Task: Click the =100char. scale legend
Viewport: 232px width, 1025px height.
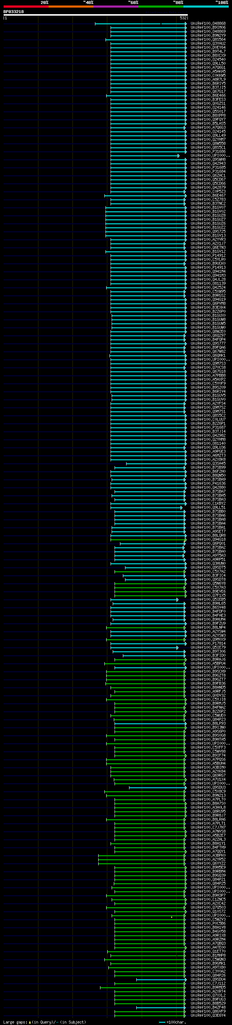Action: click(172, 1022)
